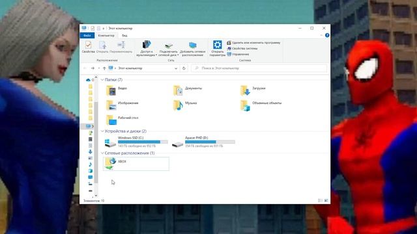Click the Downloads arrow icon in sidebar
417x234 pixels.
(x=91, y=151)
